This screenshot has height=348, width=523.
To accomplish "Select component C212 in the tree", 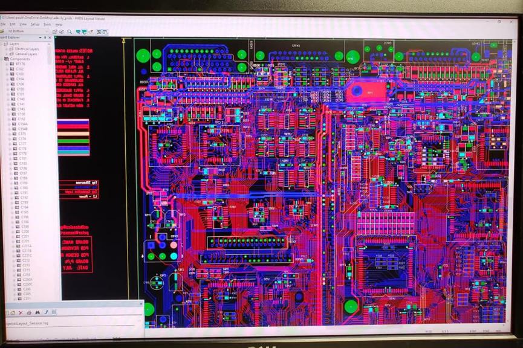I will 26,260.
